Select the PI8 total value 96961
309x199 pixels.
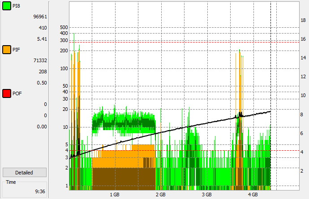point(40,17)
